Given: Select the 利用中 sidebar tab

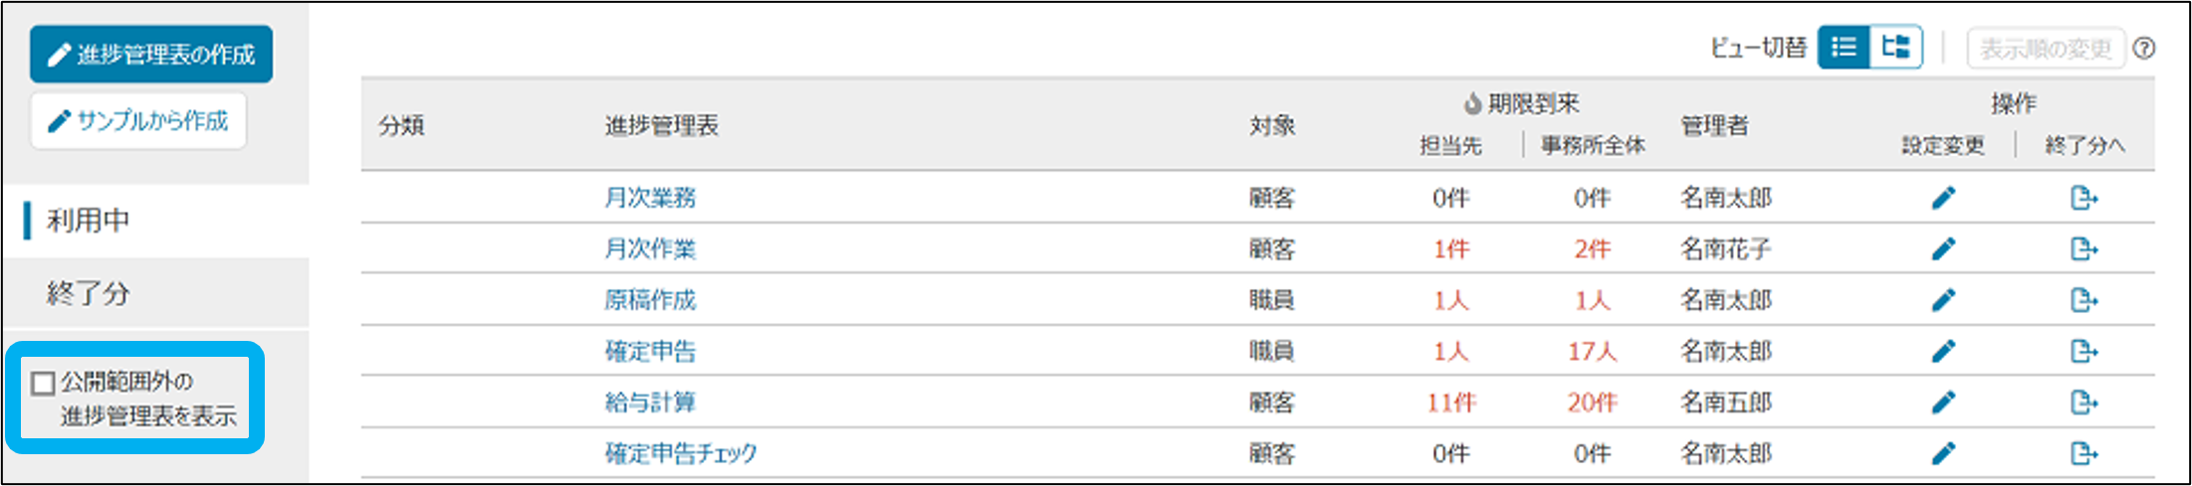Looking at the screenshot, I should 88,221.
